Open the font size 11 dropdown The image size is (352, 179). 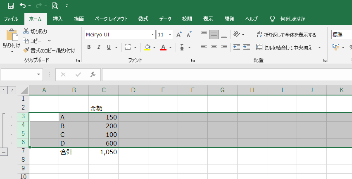(x=171, y=35)
